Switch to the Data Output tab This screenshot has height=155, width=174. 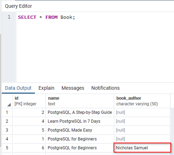18,88
